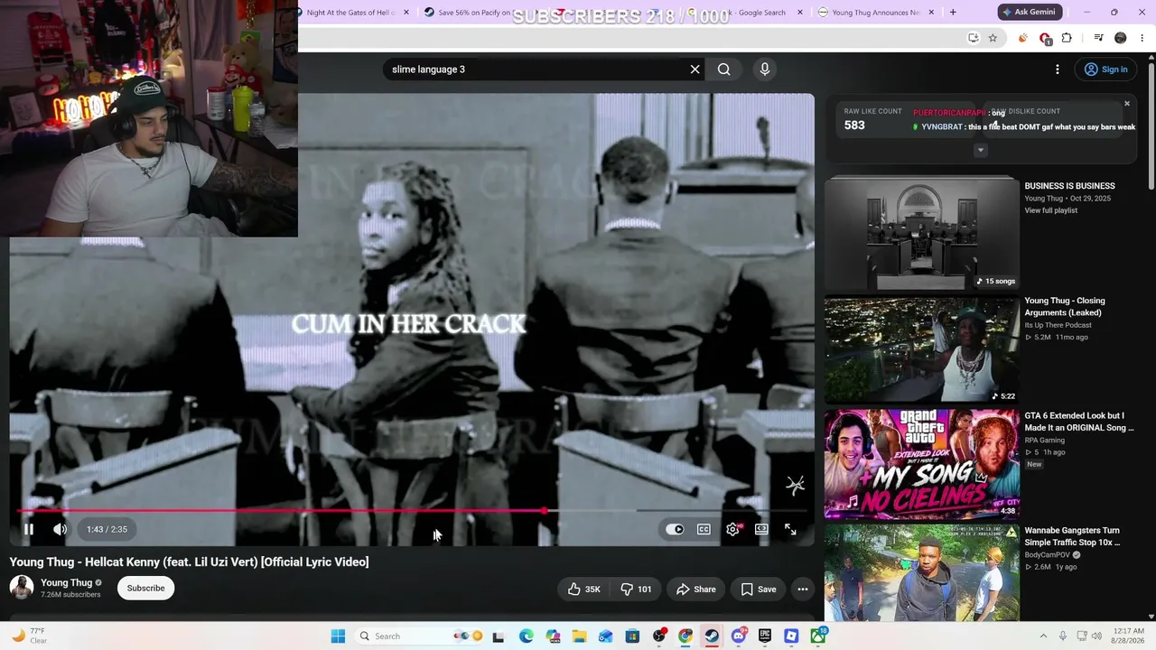Close the "Young Thug Announces" tab
Viewport: 1156px width, 650px height.
(x=933, y=13)
